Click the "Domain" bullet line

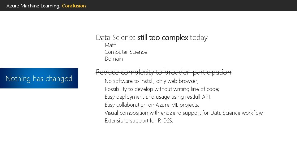114,59
